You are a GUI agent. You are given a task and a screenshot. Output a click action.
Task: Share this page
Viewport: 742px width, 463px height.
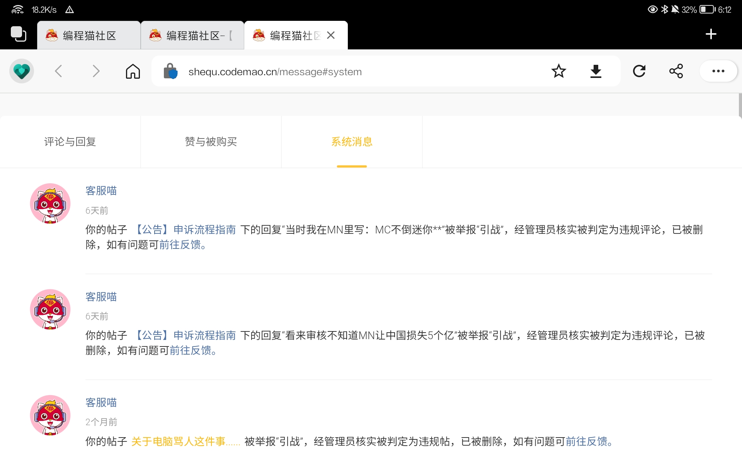pos(676,71)
